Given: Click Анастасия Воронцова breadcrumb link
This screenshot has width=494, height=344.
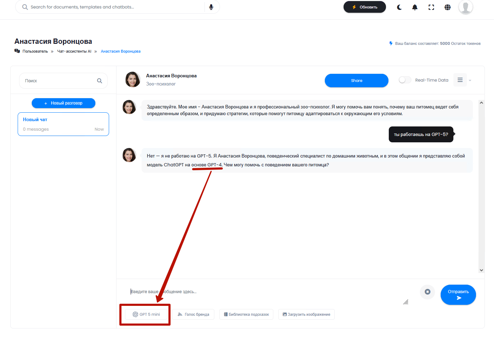Looking at the screenshot, I should 121,51.
